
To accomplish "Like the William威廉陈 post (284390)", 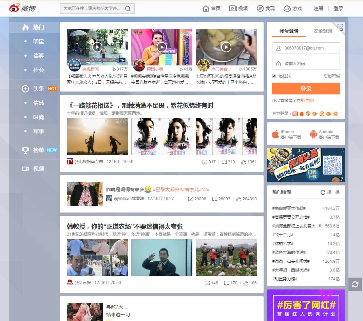I will (246, 199).
